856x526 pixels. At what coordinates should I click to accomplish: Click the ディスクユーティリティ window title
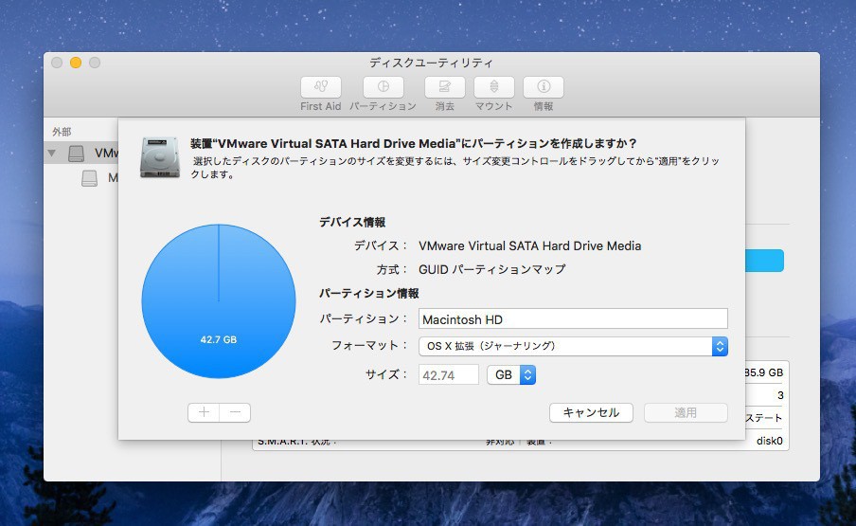(x=431, y=63)
